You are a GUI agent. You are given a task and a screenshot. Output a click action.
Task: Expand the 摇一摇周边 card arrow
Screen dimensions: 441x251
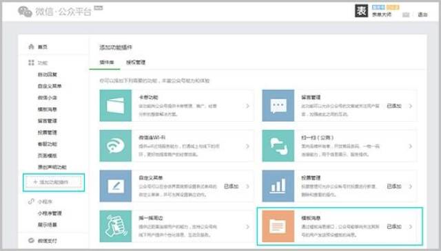pos(247,226)
